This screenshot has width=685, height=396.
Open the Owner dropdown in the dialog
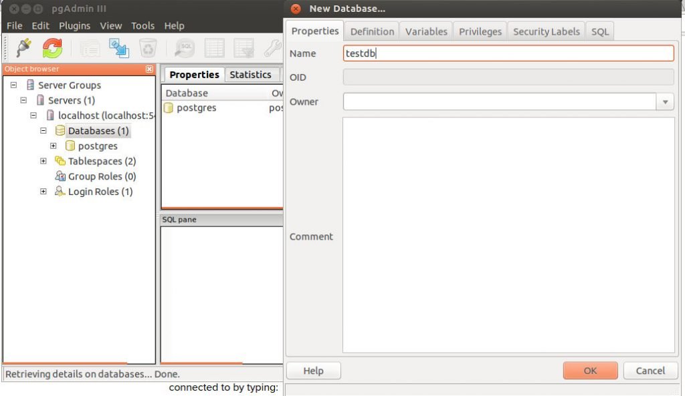pos(666,102)
